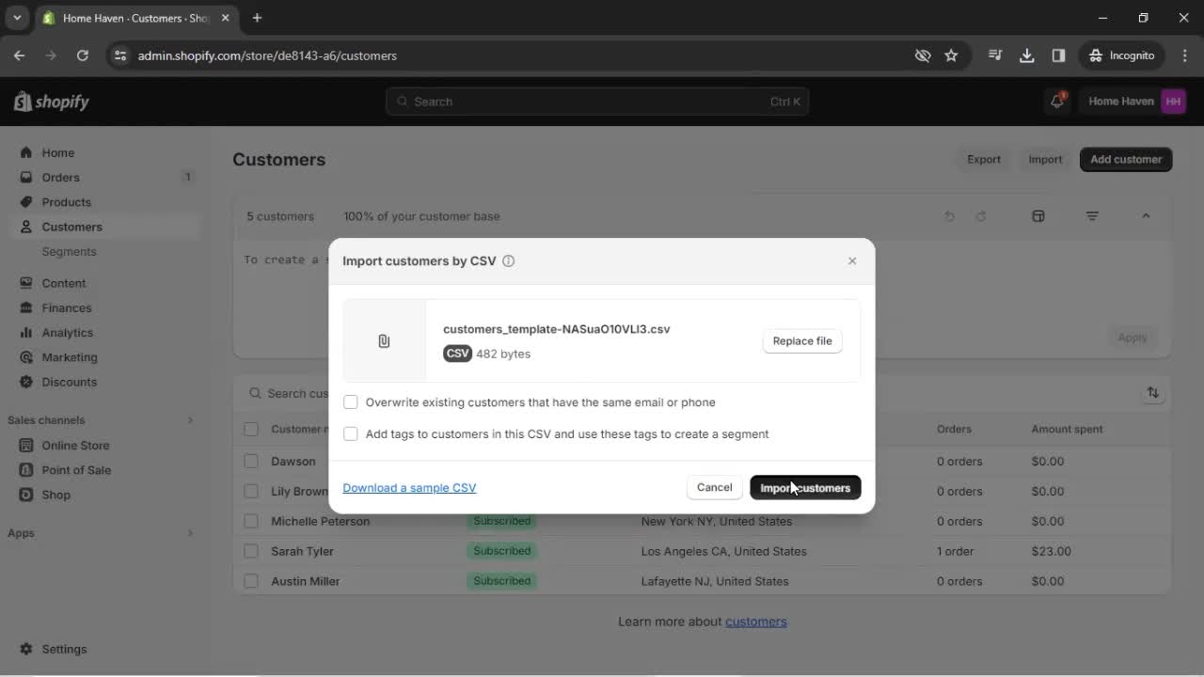Select the Dawson row checkbox

251,461
